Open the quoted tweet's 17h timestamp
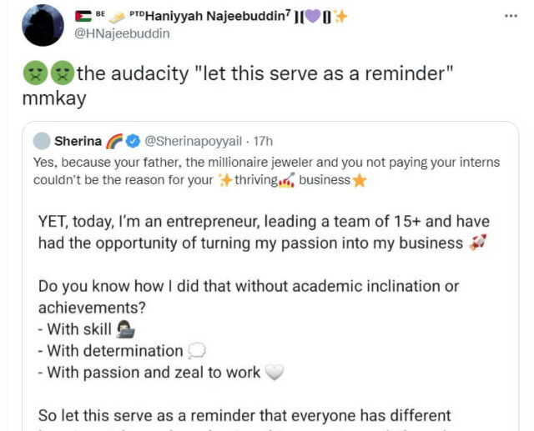The width and height of the screenshot is (534, 431). 263,140
